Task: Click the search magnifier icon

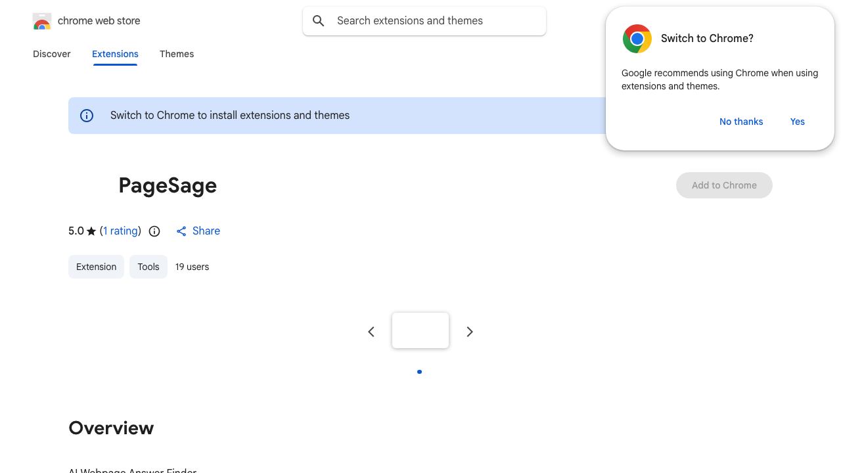Action: click(319, 21)
